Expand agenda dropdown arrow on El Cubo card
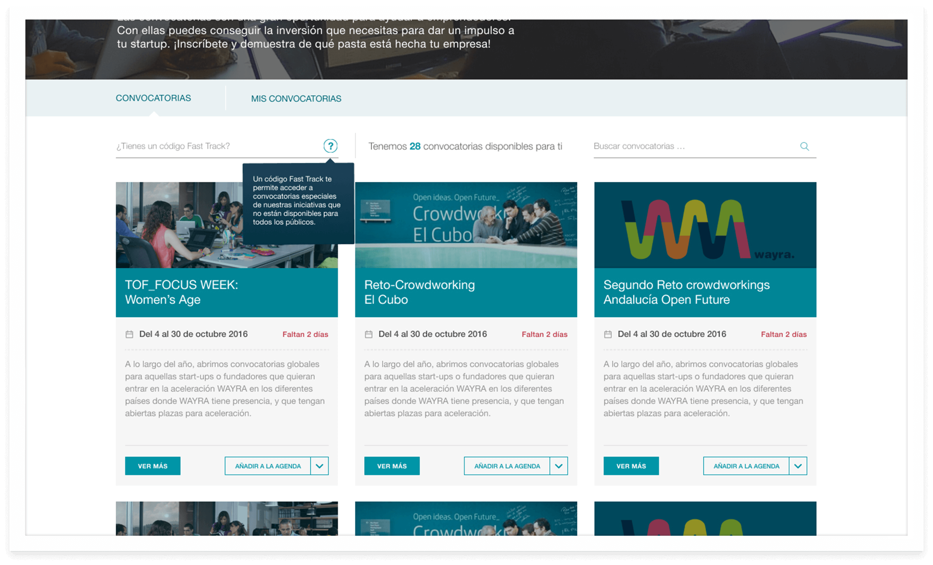Image resolution: width=933 pixels, height=565 pixels. coord(559,466)
